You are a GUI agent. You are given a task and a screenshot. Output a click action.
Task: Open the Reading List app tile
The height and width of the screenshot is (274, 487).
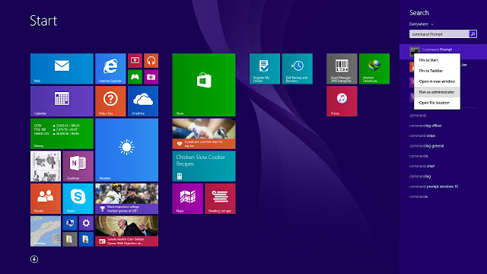tap(220, 199)
